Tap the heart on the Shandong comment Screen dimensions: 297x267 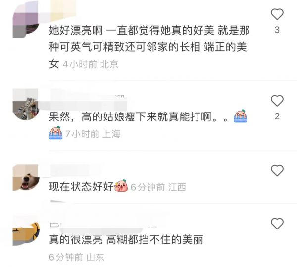coord(277,224)
